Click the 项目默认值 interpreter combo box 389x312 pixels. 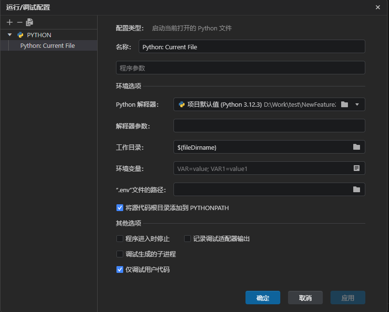269,104
